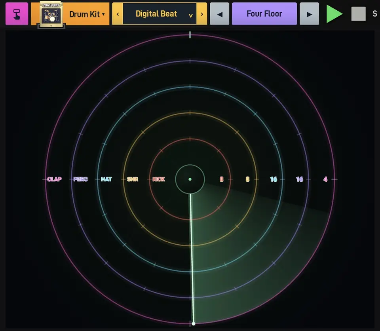380x331 pixels.
Task: Select the HAT ring label
Action: 106,179
